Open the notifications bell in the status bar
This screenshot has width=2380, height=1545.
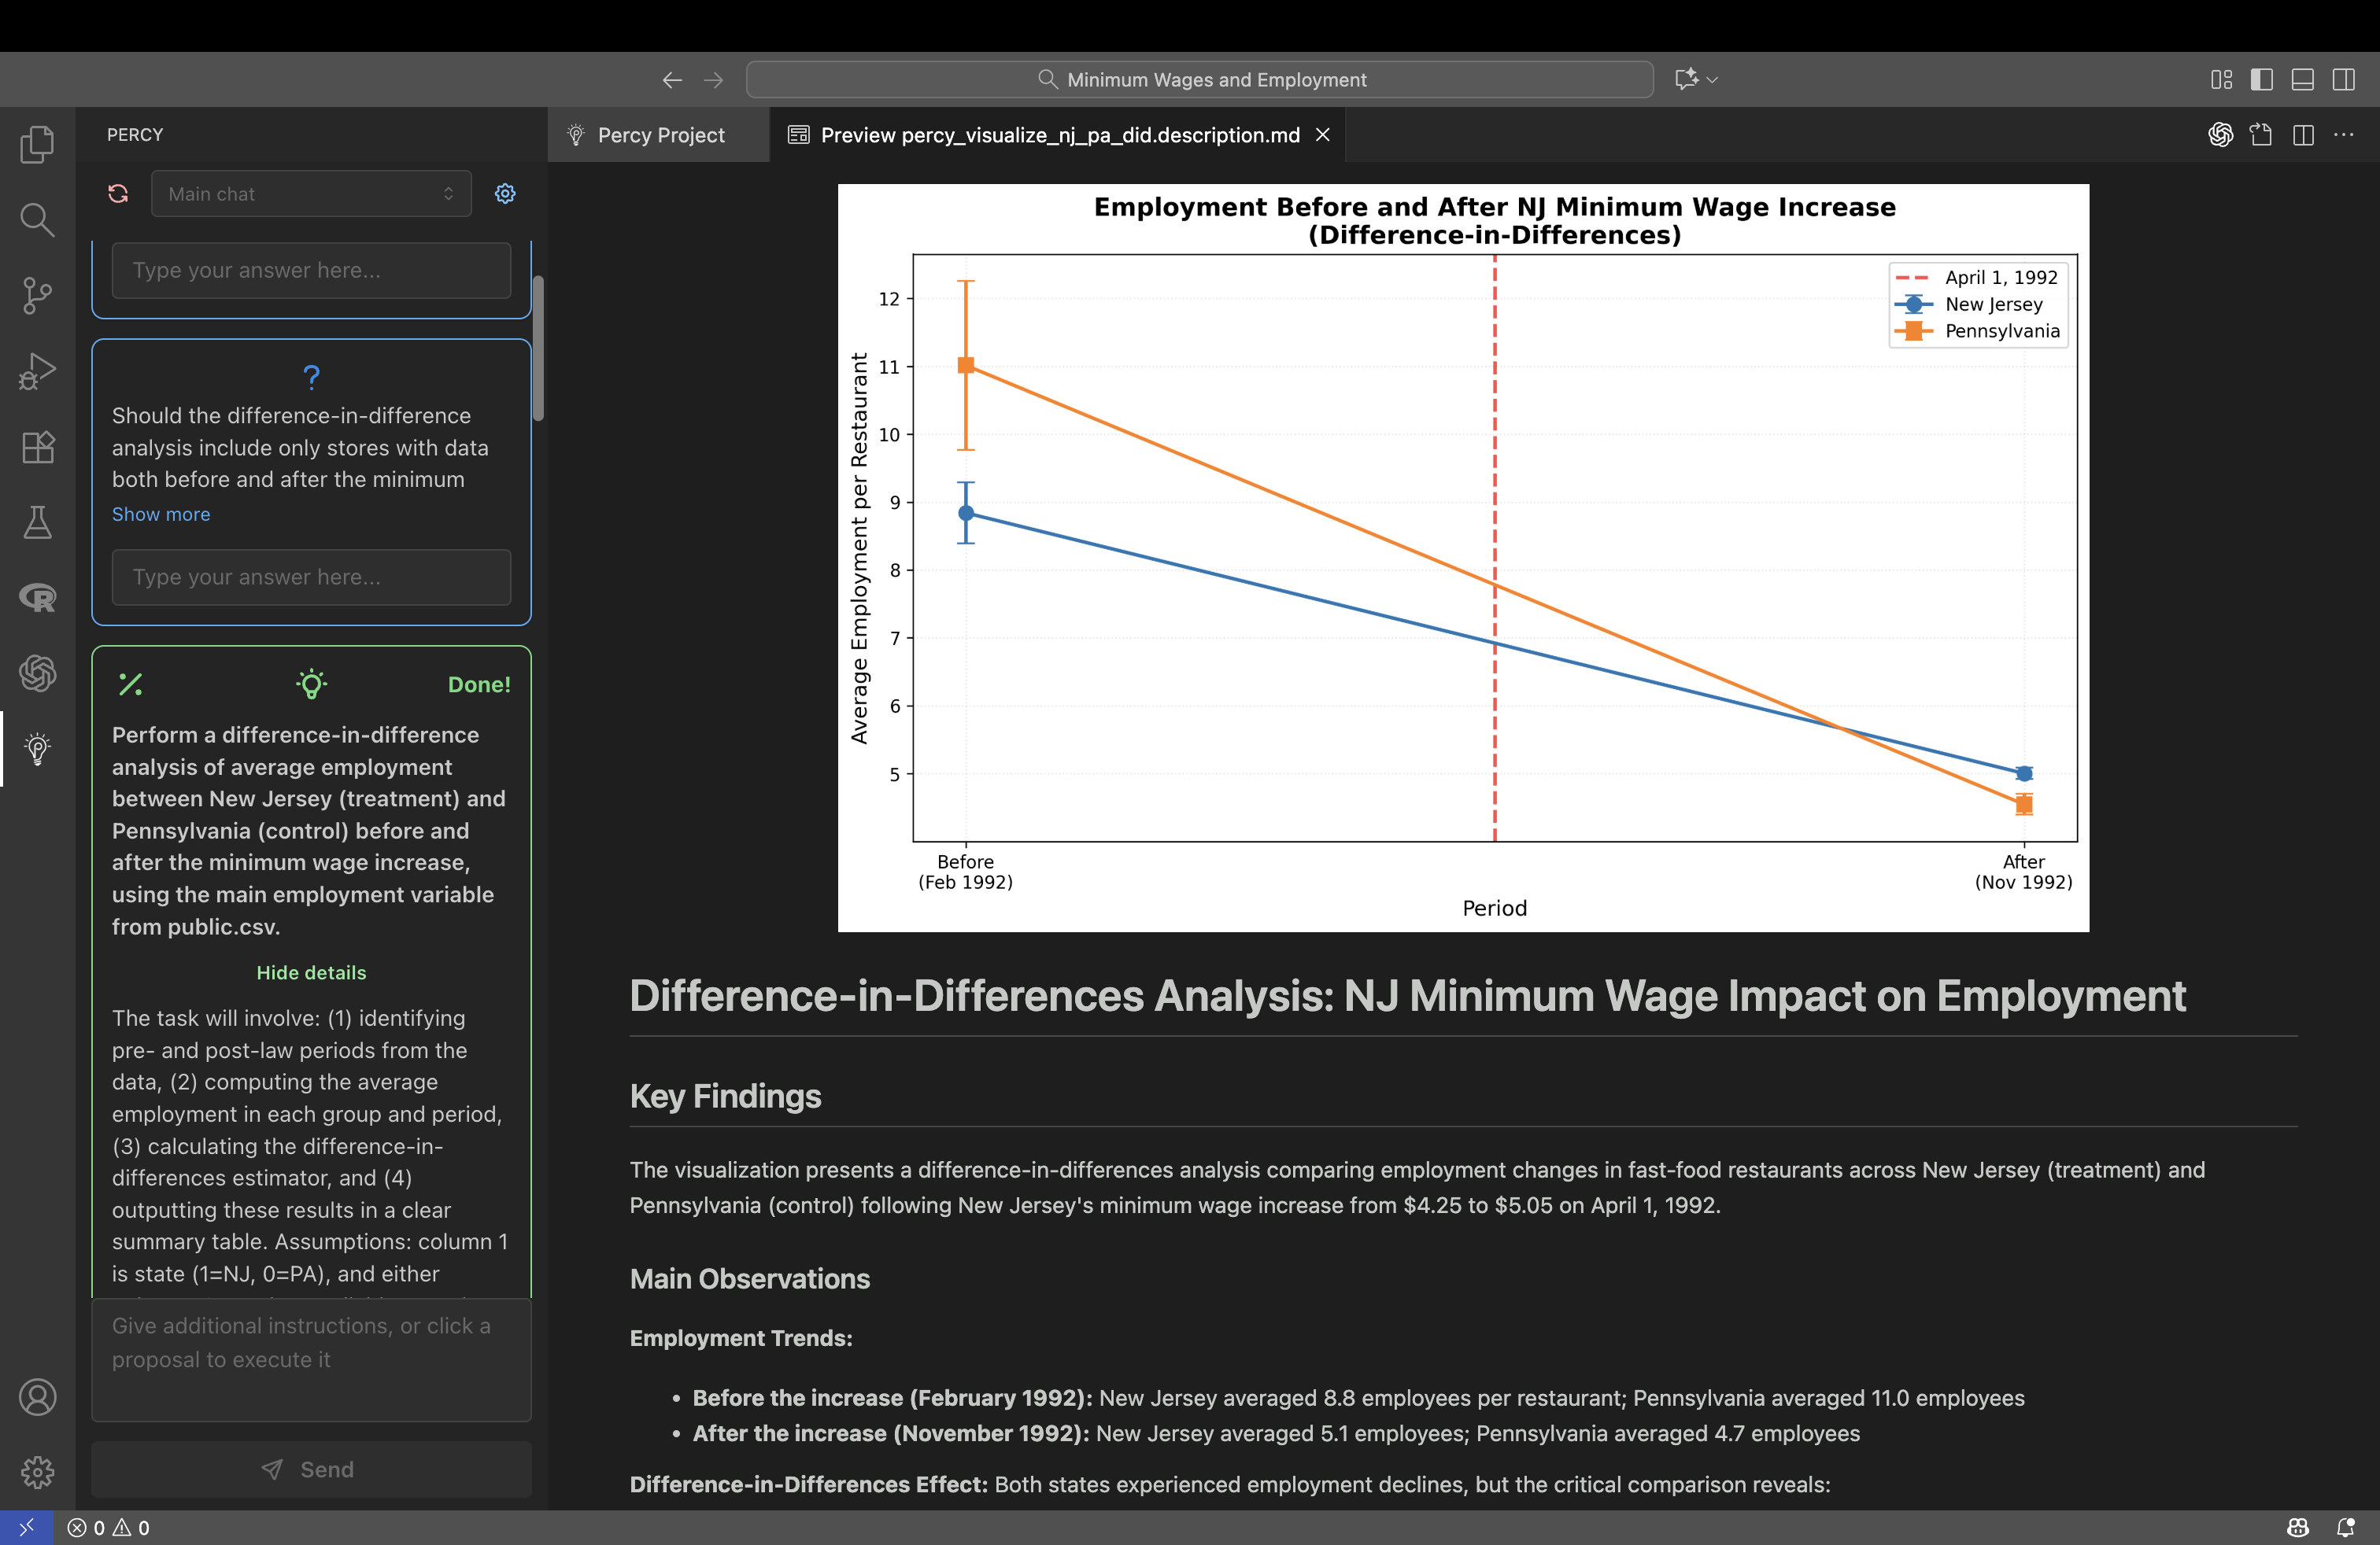[2345, 1527]
